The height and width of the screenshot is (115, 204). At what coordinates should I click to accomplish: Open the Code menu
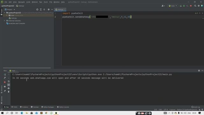point(28,2)
